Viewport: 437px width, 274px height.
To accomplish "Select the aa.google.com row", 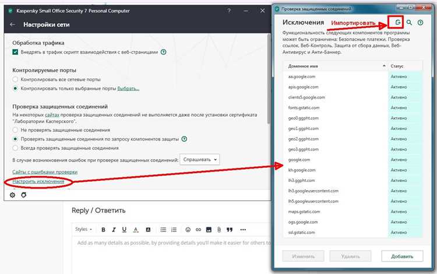I will click(353, 76).
